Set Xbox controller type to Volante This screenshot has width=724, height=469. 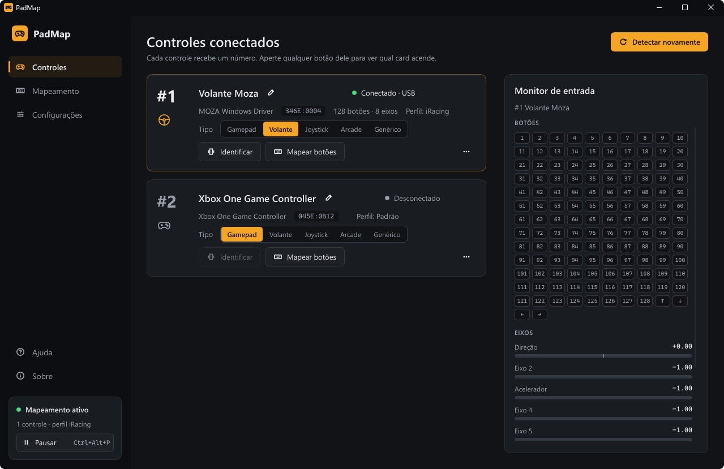(x=281, y=234)
